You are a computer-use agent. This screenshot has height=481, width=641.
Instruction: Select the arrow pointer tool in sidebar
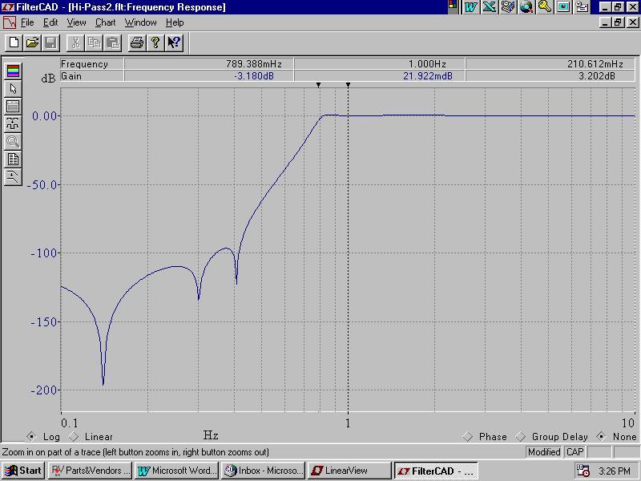13,89
